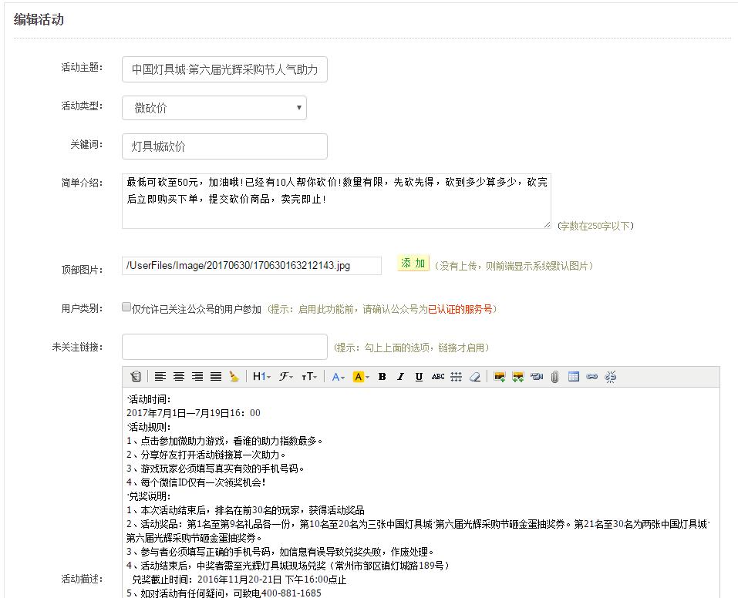
Task: Open the highlight background color picker
Action: click(x=360, y=377)
